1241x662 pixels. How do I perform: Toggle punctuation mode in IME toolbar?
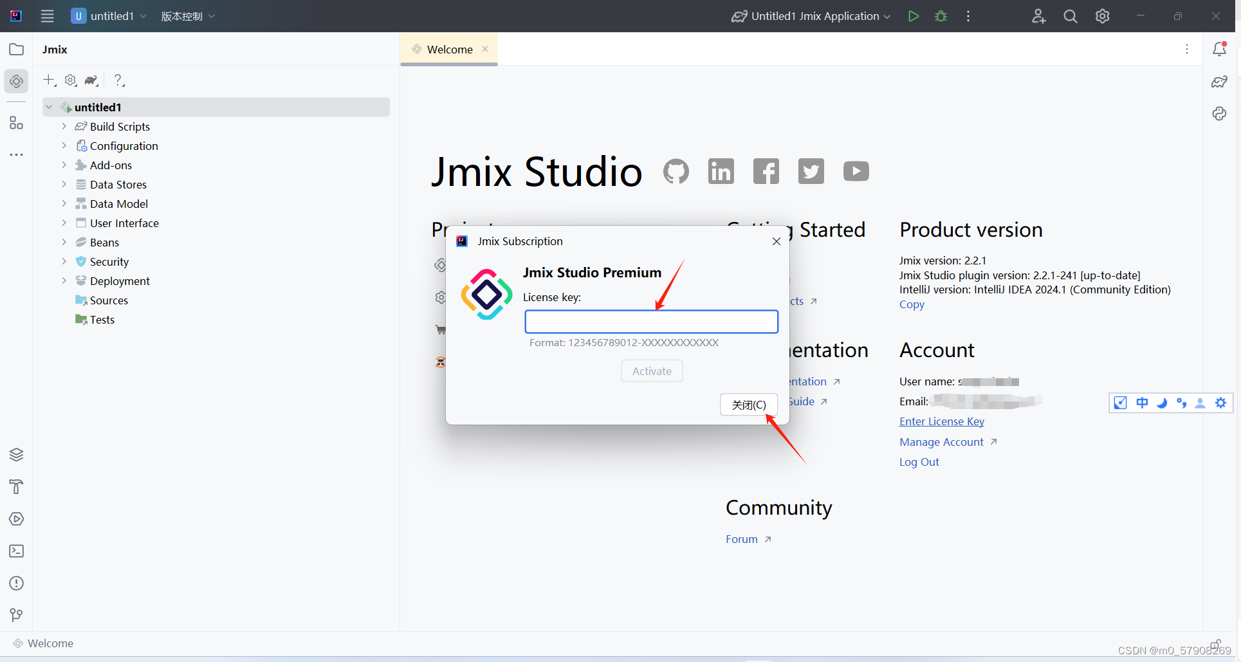pyautogui.click(x=1182, y=403)
